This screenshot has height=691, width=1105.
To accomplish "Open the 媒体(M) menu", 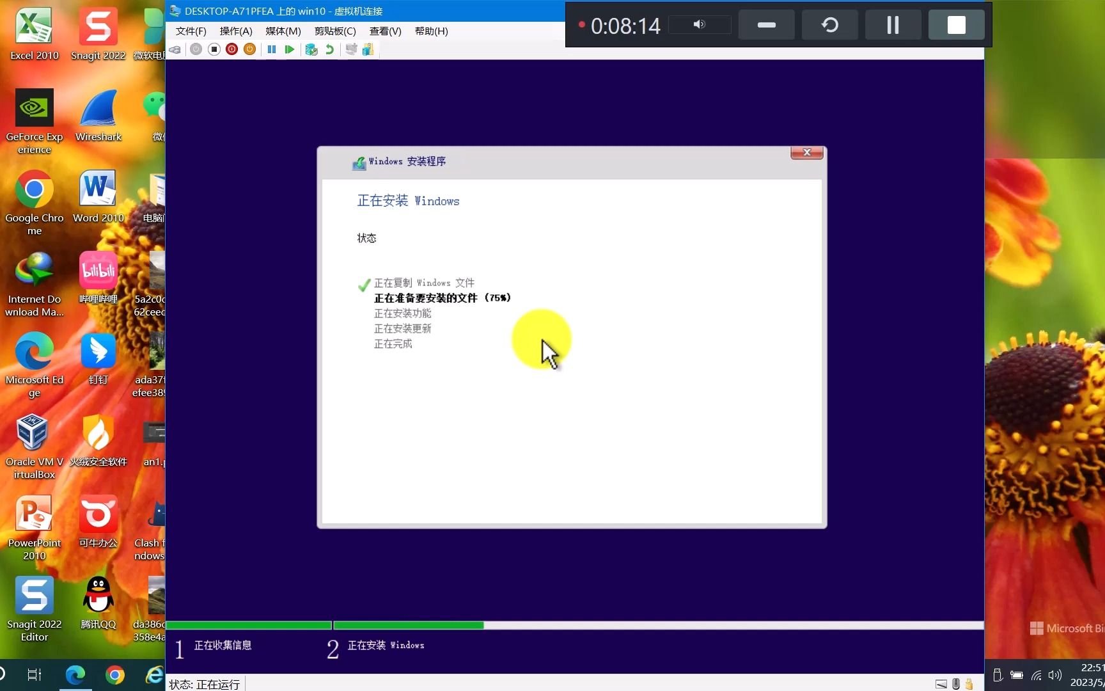I will (x=283, y=31).
